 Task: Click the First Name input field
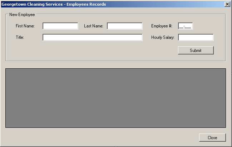pyautogui.click(x=60, y=26)
